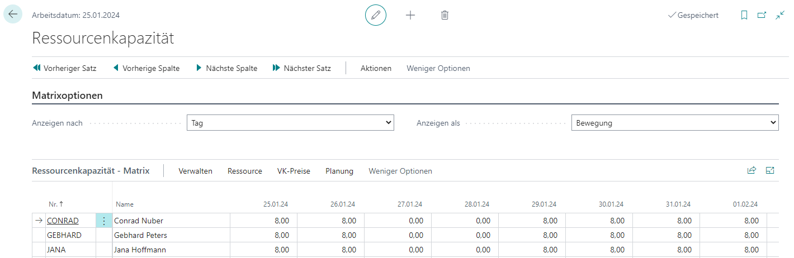Open the Planung menu
Screen dimensions: 794x258
pos(339,171)
